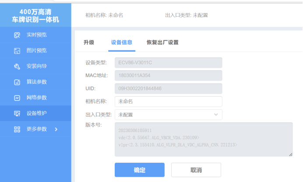Open 安装向导 menu item
The image size is (303, 182).
click(x=35, y=66)
